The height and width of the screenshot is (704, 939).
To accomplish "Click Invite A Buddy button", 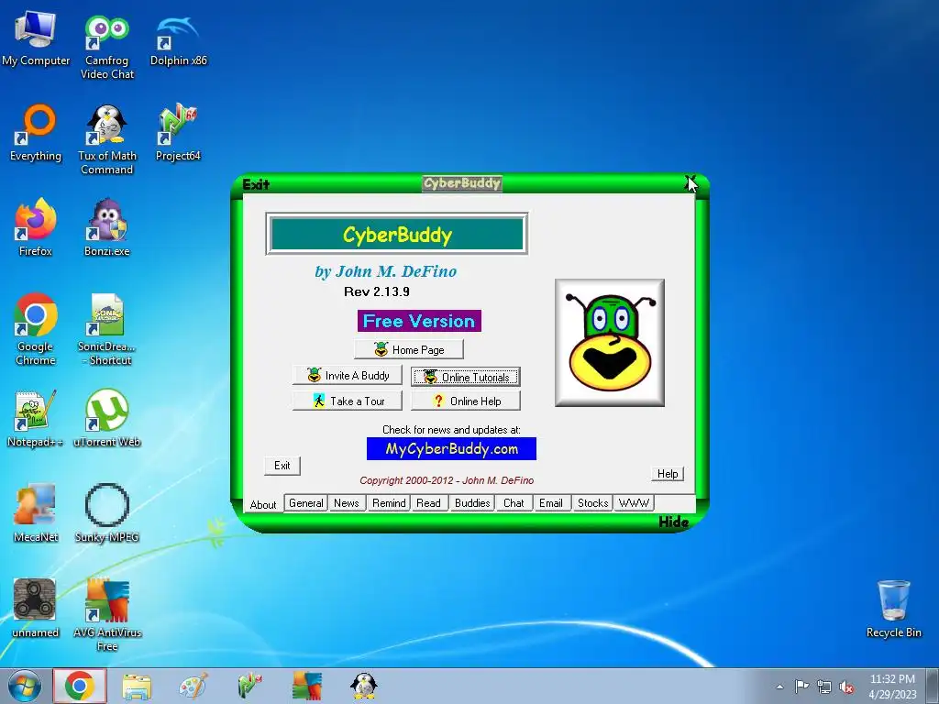I will pyautogui.click(x=348, y=375).
